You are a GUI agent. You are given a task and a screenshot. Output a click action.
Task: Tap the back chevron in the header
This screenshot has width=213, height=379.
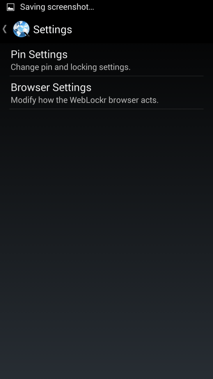pyautogui.click(x=4, y=29)
